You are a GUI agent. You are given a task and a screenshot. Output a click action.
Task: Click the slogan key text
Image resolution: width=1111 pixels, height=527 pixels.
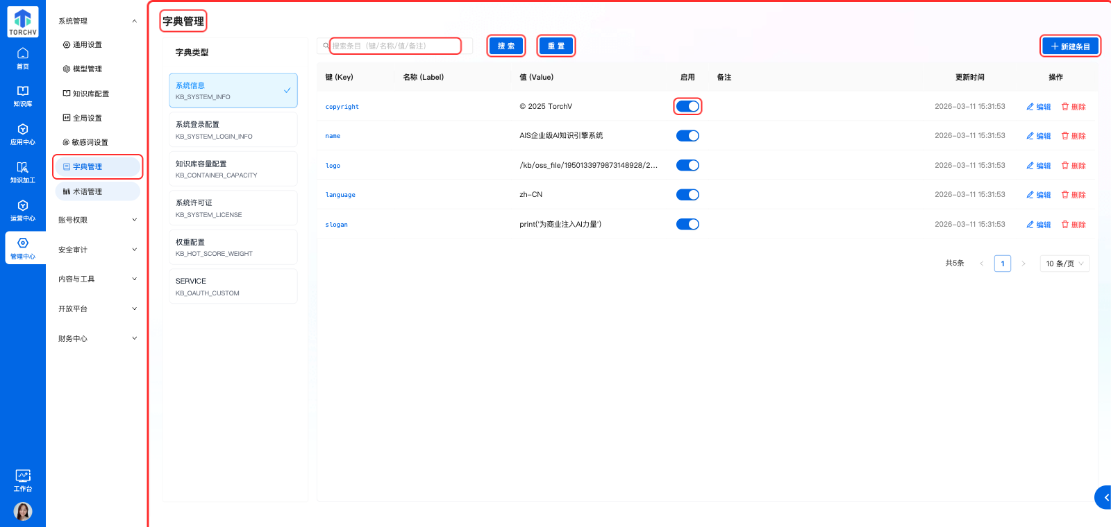pos(337,225)
